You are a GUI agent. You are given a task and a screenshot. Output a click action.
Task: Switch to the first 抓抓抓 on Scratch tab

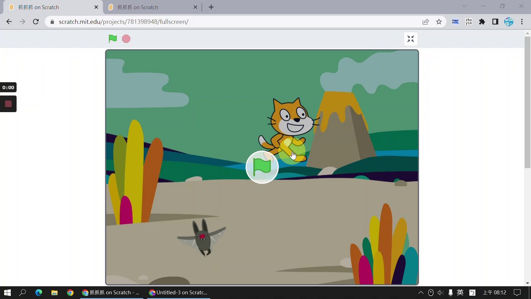(53, 7)
